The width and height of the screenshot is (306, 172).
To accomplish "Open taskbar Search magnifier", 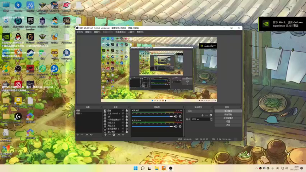I will click(142, 168).
